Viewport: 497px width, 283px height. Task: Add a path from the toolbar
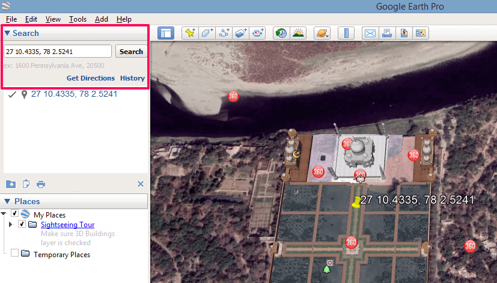click(x=224, y=33)
